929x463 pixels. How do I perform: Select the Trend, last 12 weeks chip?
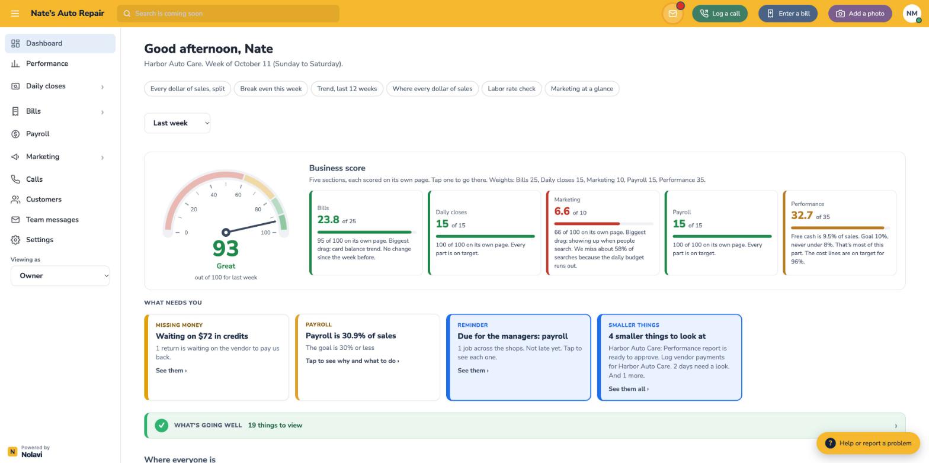(x=347, y=89)
